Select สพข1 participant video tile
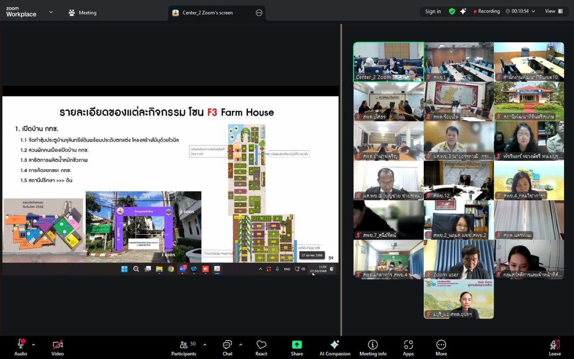This screenshot has width=574, height=359. [x=459, y=62]
